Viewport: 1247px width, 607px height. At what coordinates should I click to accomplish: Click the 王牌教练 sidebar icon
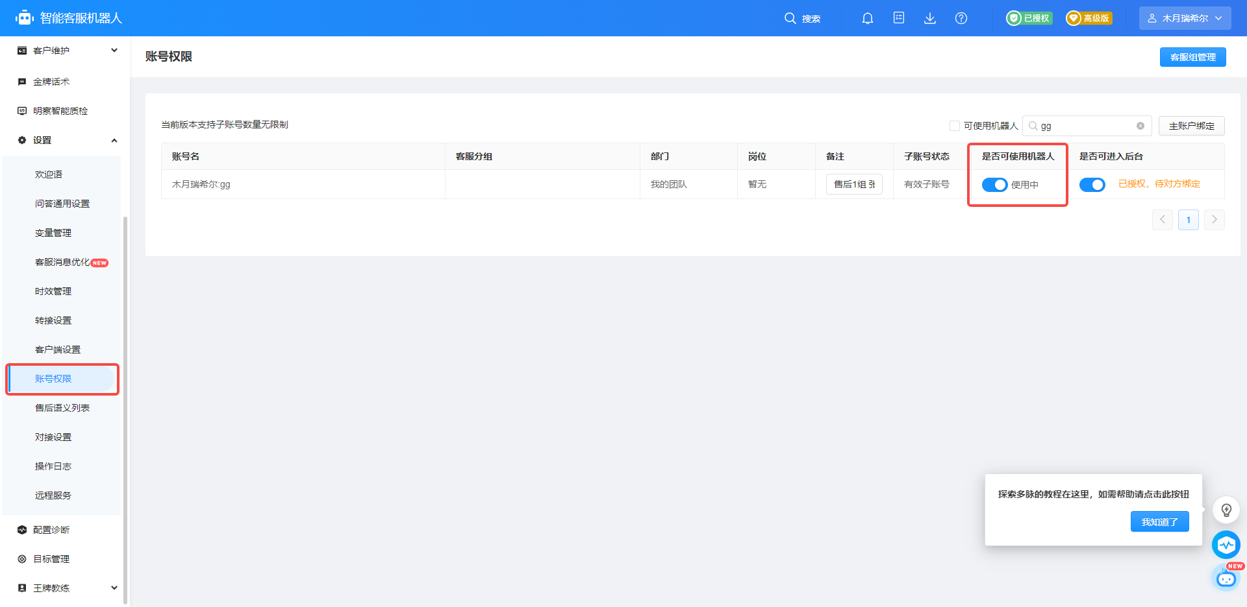click(22, 588)
